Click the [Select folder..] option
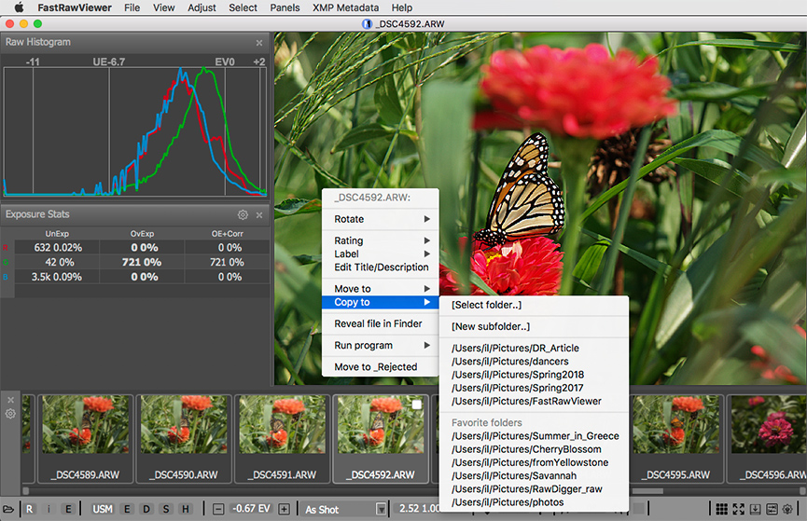 486,305
